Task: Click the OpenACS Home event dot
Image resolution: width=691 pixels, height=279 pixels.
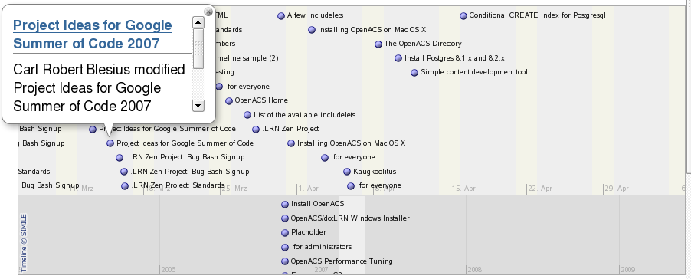Action: [229, 101]
